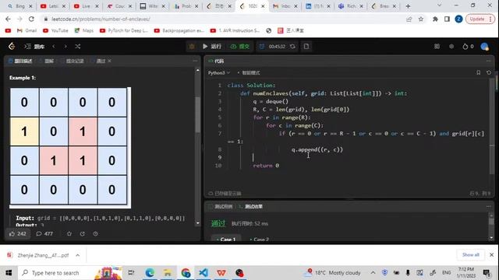Open the Windows Start menu
The width and height of the screenshot is (499, 280).
[x=9, y=273]
